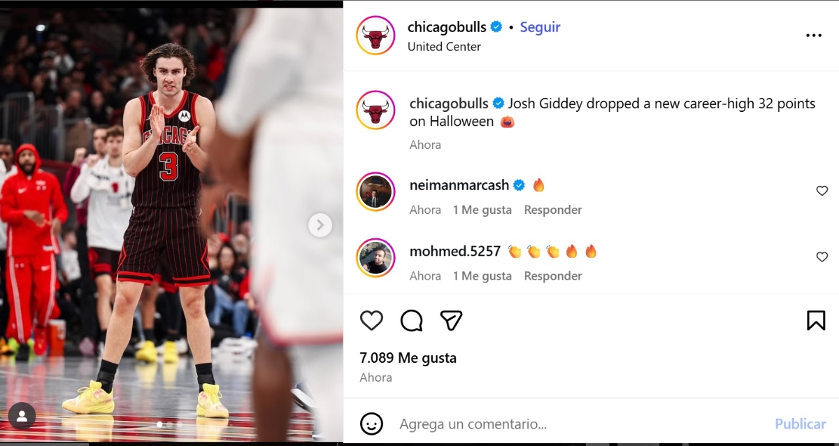
Task: View tagged people icon on photo
Action: click(x=22, y=416)
